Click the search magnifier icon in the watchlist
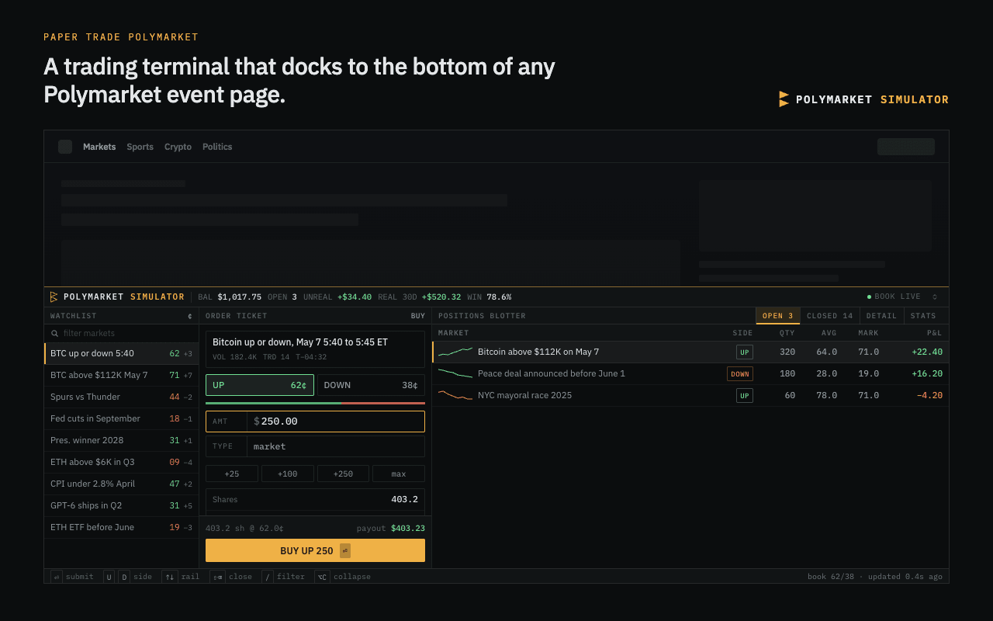The width and height of the screenshot is (993, 621). pos(55,334)
